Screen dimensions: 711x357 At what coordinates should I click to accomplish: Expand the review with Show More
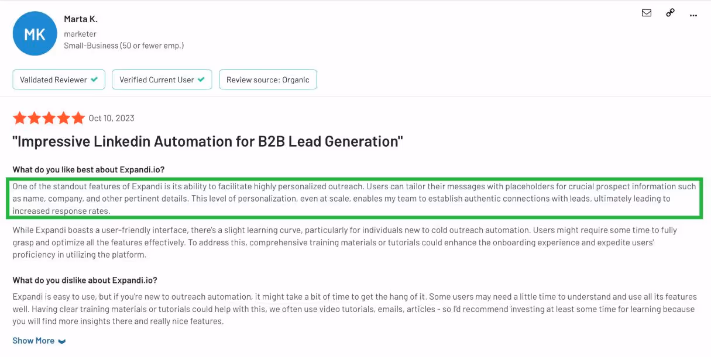[39, 341]
